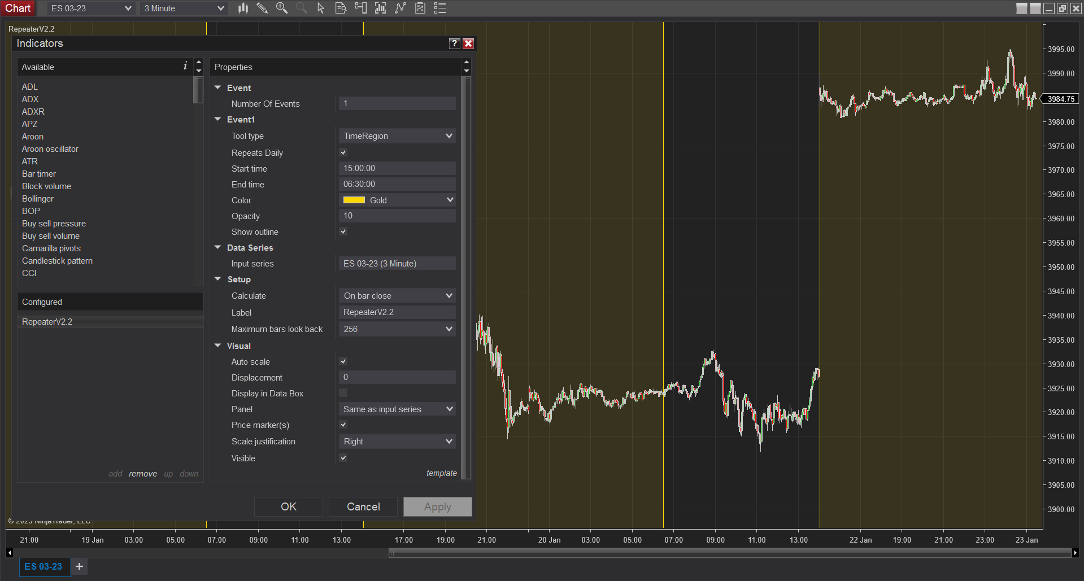The width and height of the screenshot is (1084, 581).
Task: Open the Chart menu
Action: [x=18, y=8]
